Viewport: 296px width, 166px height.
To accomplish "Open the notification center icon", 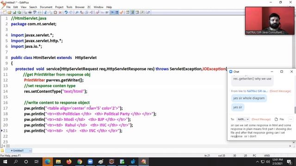I will (x=289, y=162).
